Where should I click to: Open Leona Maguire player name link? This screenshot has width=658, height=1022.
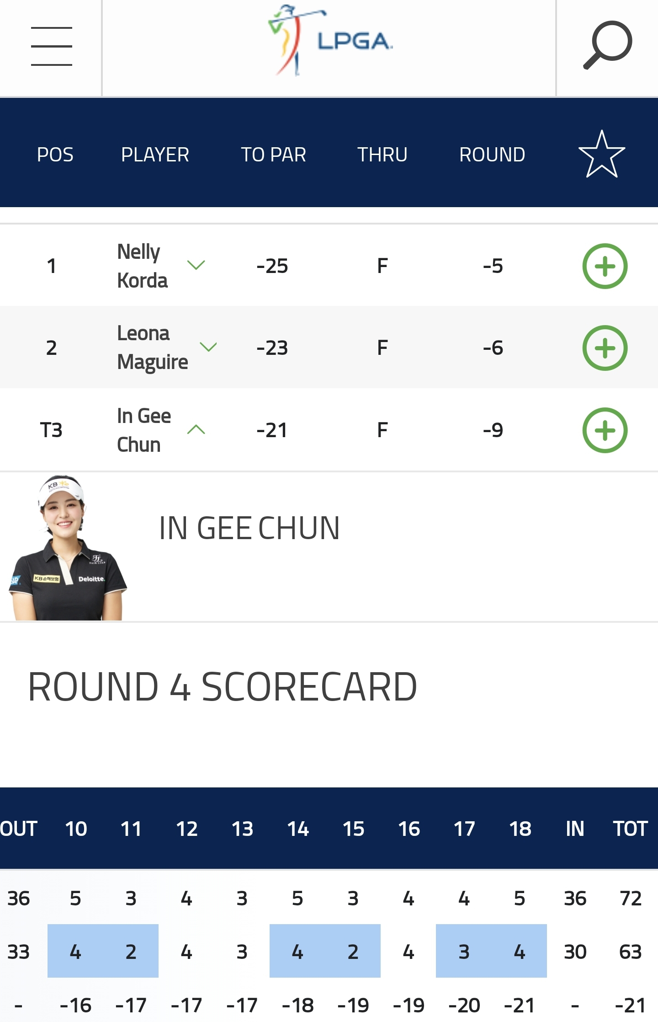(152, 348)
